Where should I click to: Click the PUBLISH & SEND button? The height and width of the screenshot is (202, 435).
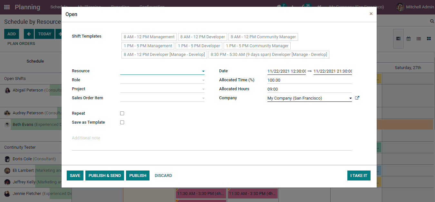point(104,175)
